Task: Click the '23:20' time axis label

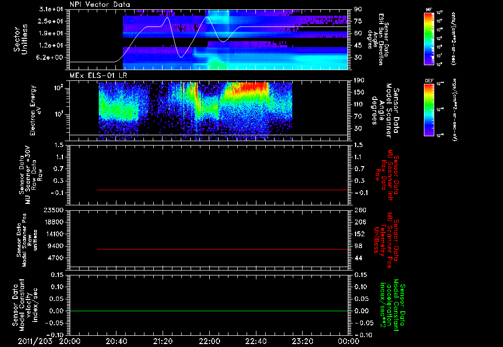Action: pos(302,341)
